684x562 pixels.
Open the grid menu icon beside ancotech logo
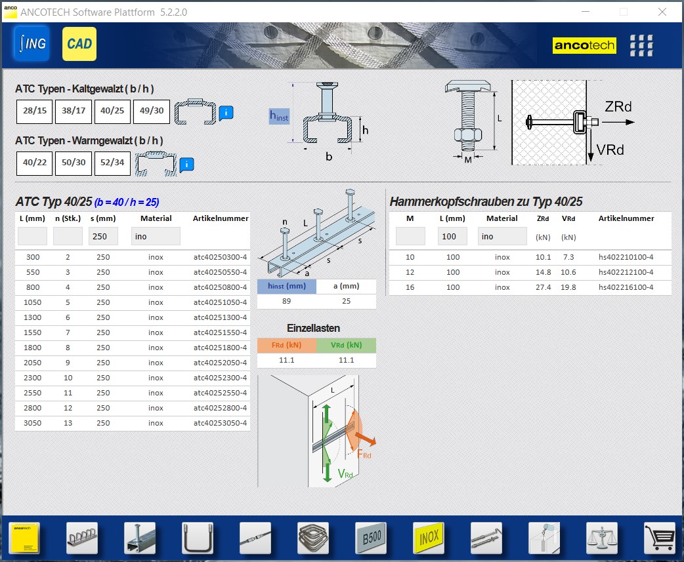(641, 45)
